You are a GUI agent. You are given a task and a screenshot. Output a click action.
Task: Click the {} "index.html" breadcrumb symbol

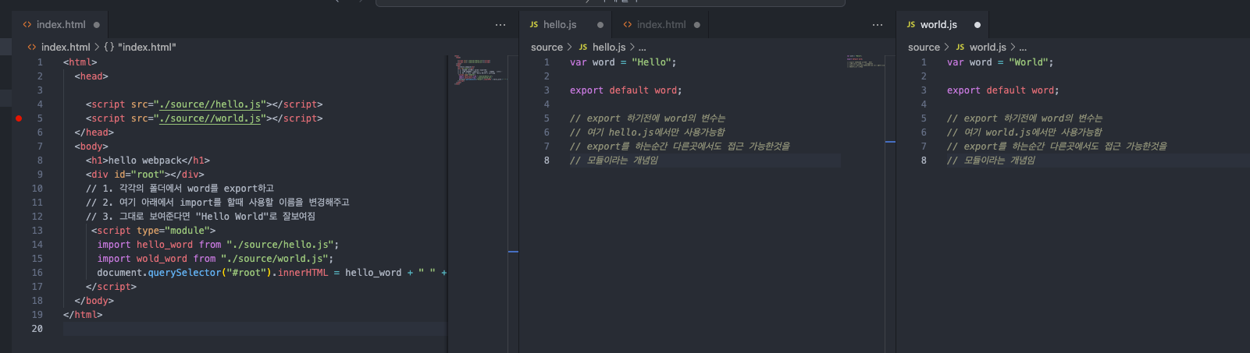[140, 47]
